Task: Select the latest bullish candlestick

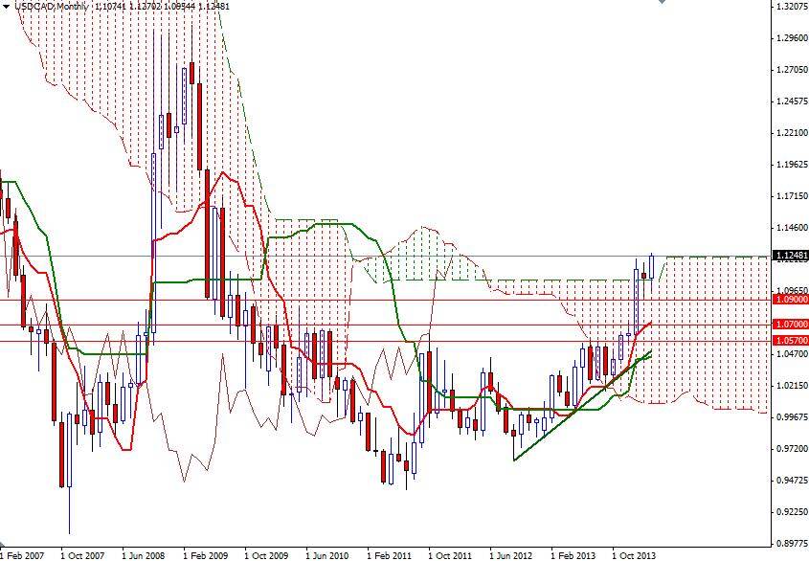Action: click(x=649, y=268)
